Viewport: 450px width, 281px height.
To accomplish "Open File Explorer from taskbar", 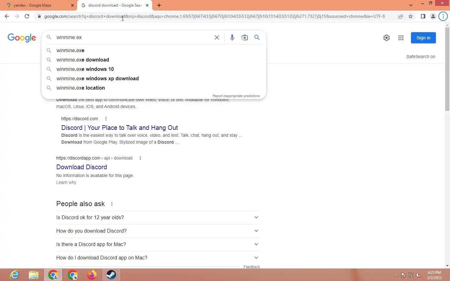I will point(34,275).
